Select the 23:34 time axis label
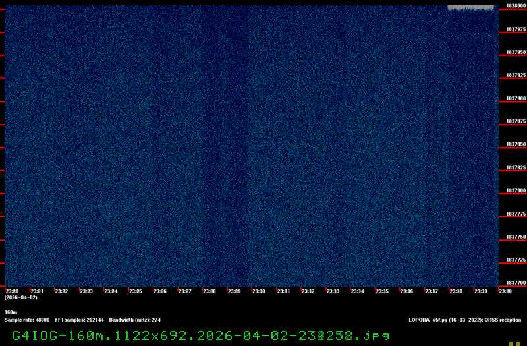527x346 pixels. (357, 291)
